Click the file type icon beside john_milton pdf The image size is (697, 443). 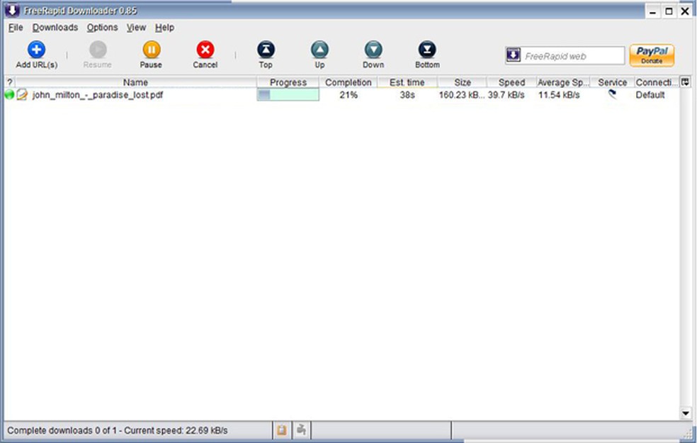coord(22,95)
